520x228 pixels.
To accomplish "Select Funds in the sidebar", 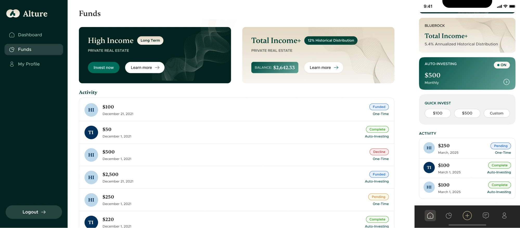I will [x=34, y=49].
